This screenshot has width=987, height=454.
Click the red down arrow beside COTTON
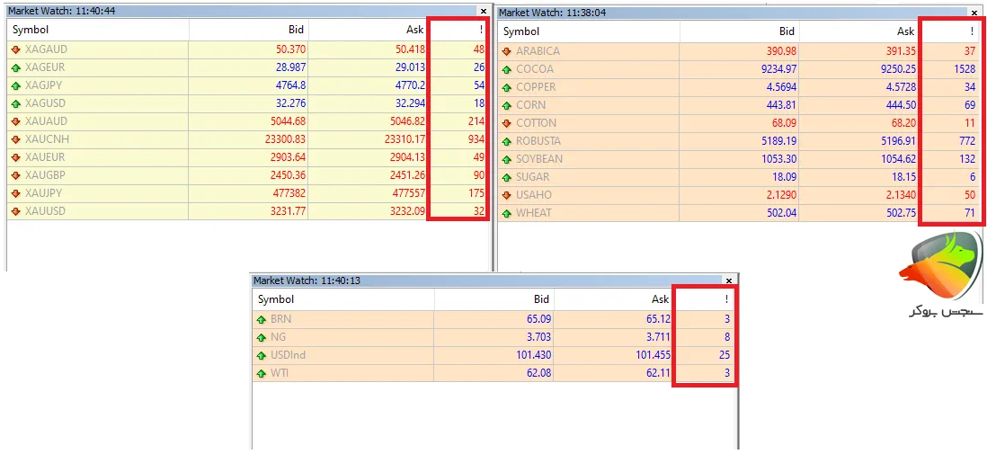point(506,123)
